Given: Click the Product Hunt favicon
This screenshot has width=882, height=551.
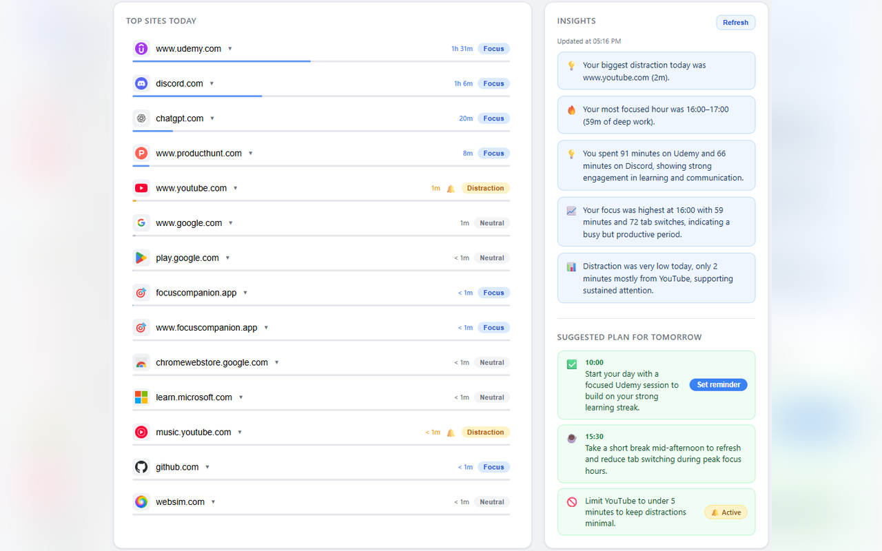Looking at the screenshot, I should (141, 153).
